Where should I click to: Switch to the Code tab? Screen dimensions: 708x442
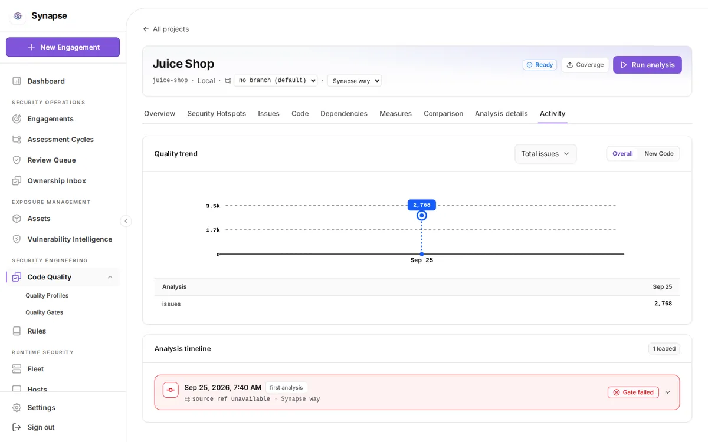(300, 113)
